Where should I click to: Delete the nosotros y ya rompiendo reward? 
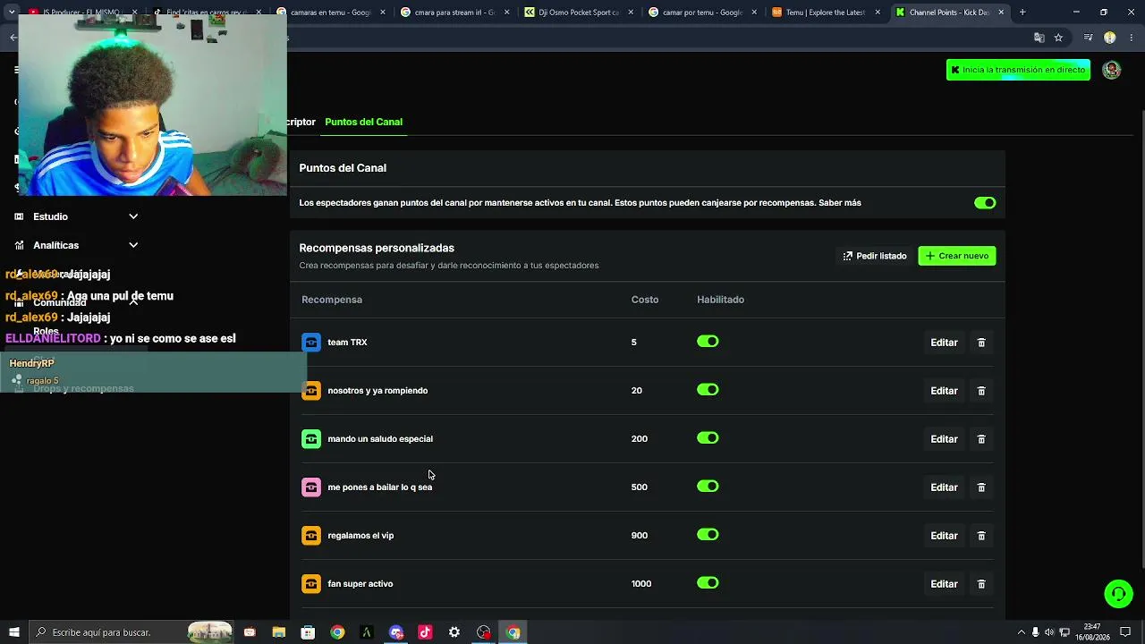point(981,391)
